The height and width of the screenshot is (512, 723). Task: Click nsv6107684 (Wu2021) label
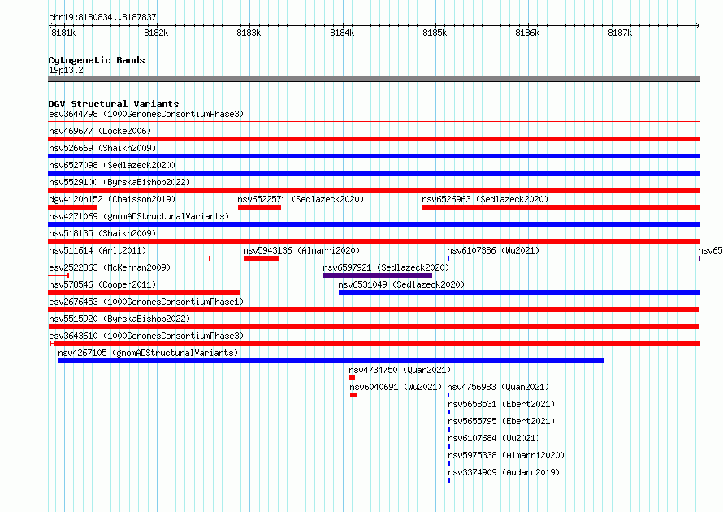pyautogui.click(x=494, y=438)
